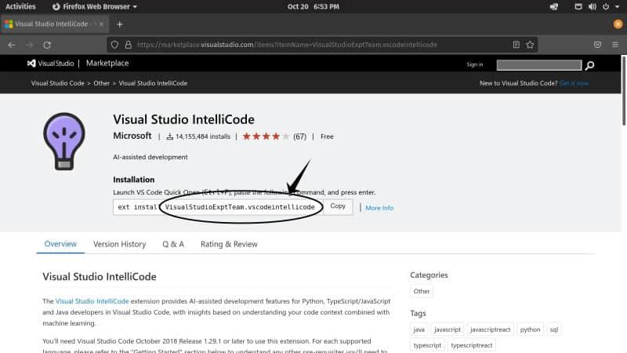Reload the page with the refresh icon

(x=47, y=45)
